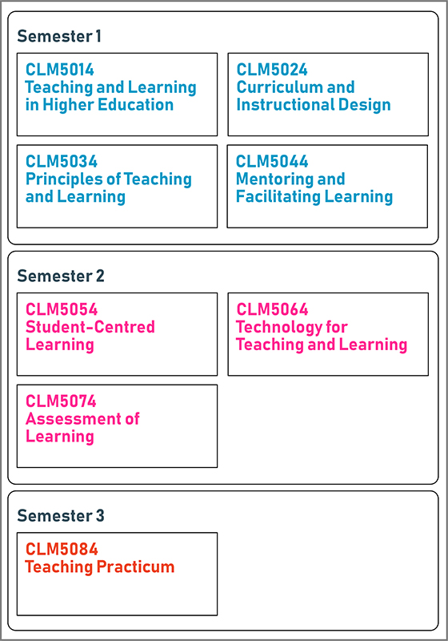The height and width of the screenshot is (641, 448).
Task: Select CLM5024 Curriculum and Instructional Design box
Action: tap(328, 95)
